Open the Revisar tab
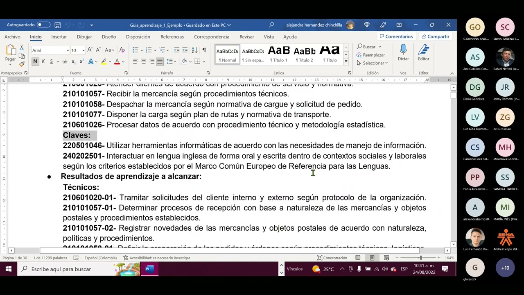This screenshot has height=295, width=524. [x=246, y=36]
